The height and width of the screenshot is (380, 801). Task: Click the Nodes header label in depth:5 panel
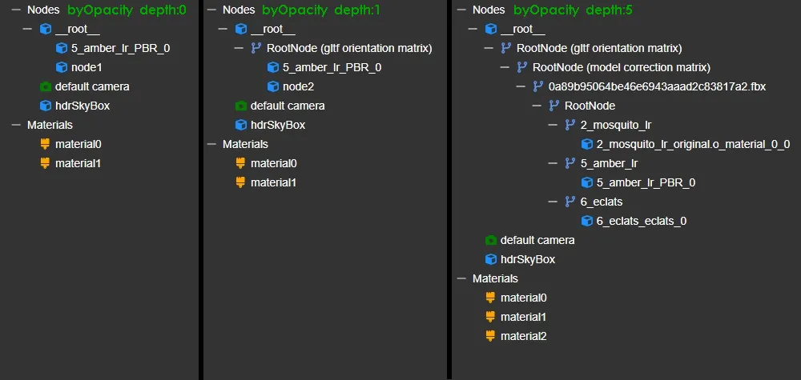pos(489,10)
